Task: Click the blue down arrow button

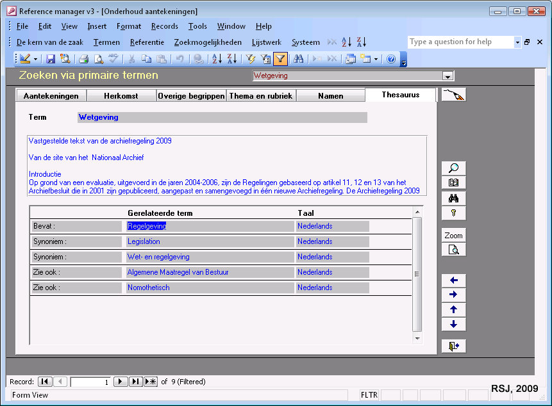Action: (453, 324)
